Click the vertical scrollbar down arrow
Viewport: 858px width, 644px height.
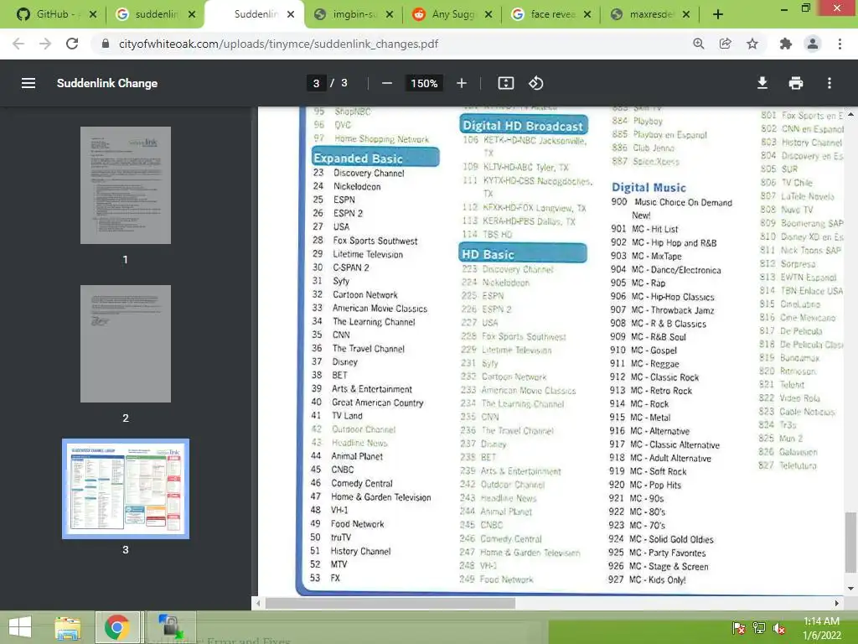click(850, 589)
